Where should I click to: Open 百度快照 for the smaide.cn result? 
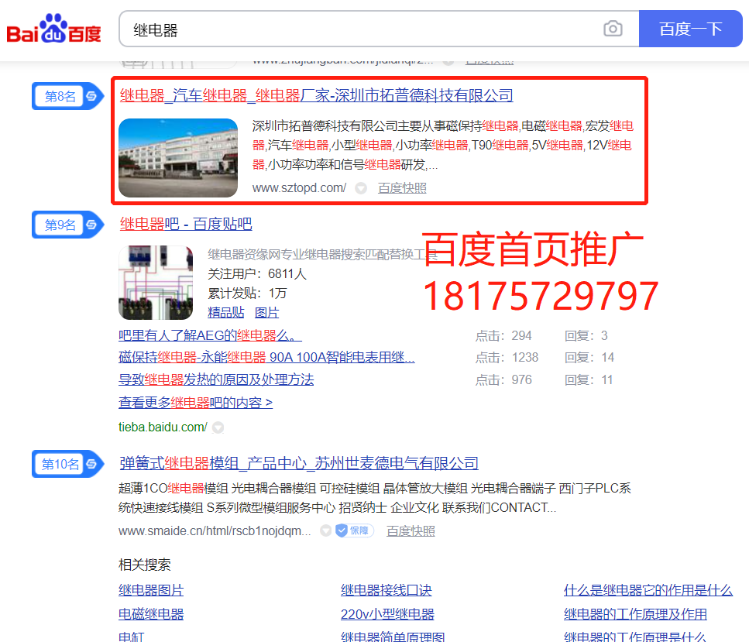[411, 531]
